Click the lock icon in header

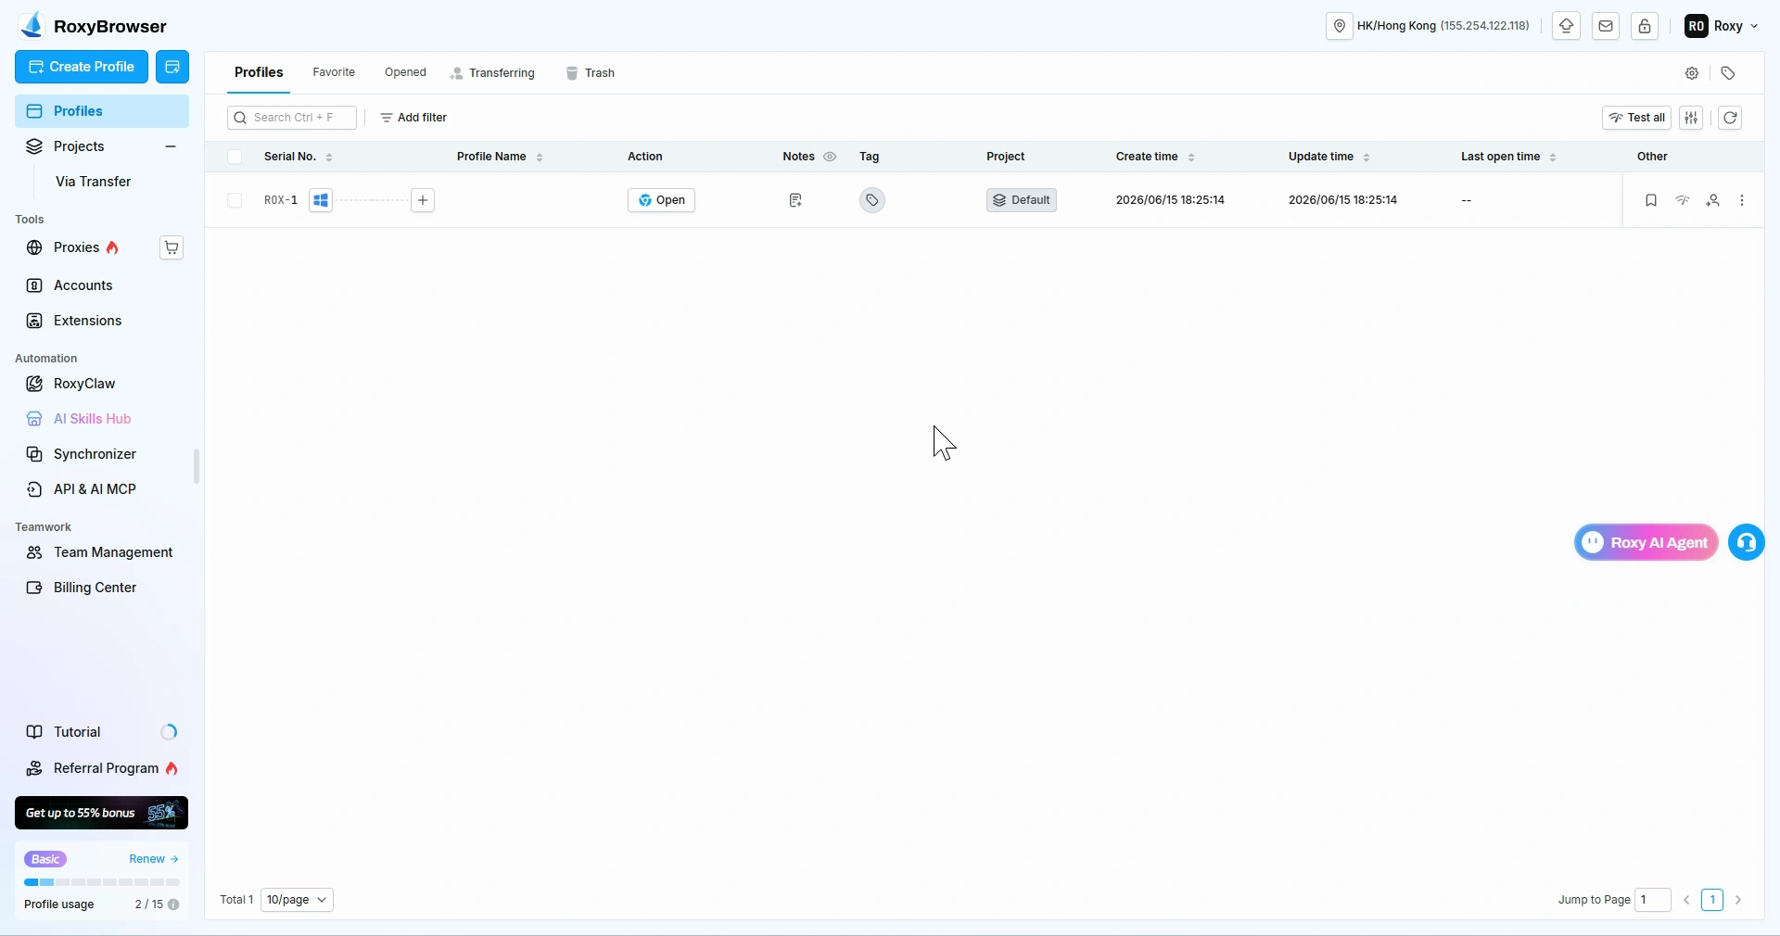pos(1645,26)
